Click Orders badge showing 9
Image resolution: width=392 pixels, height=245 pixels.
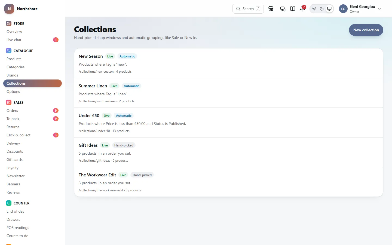pyautogui.click(x=56, y=111)
